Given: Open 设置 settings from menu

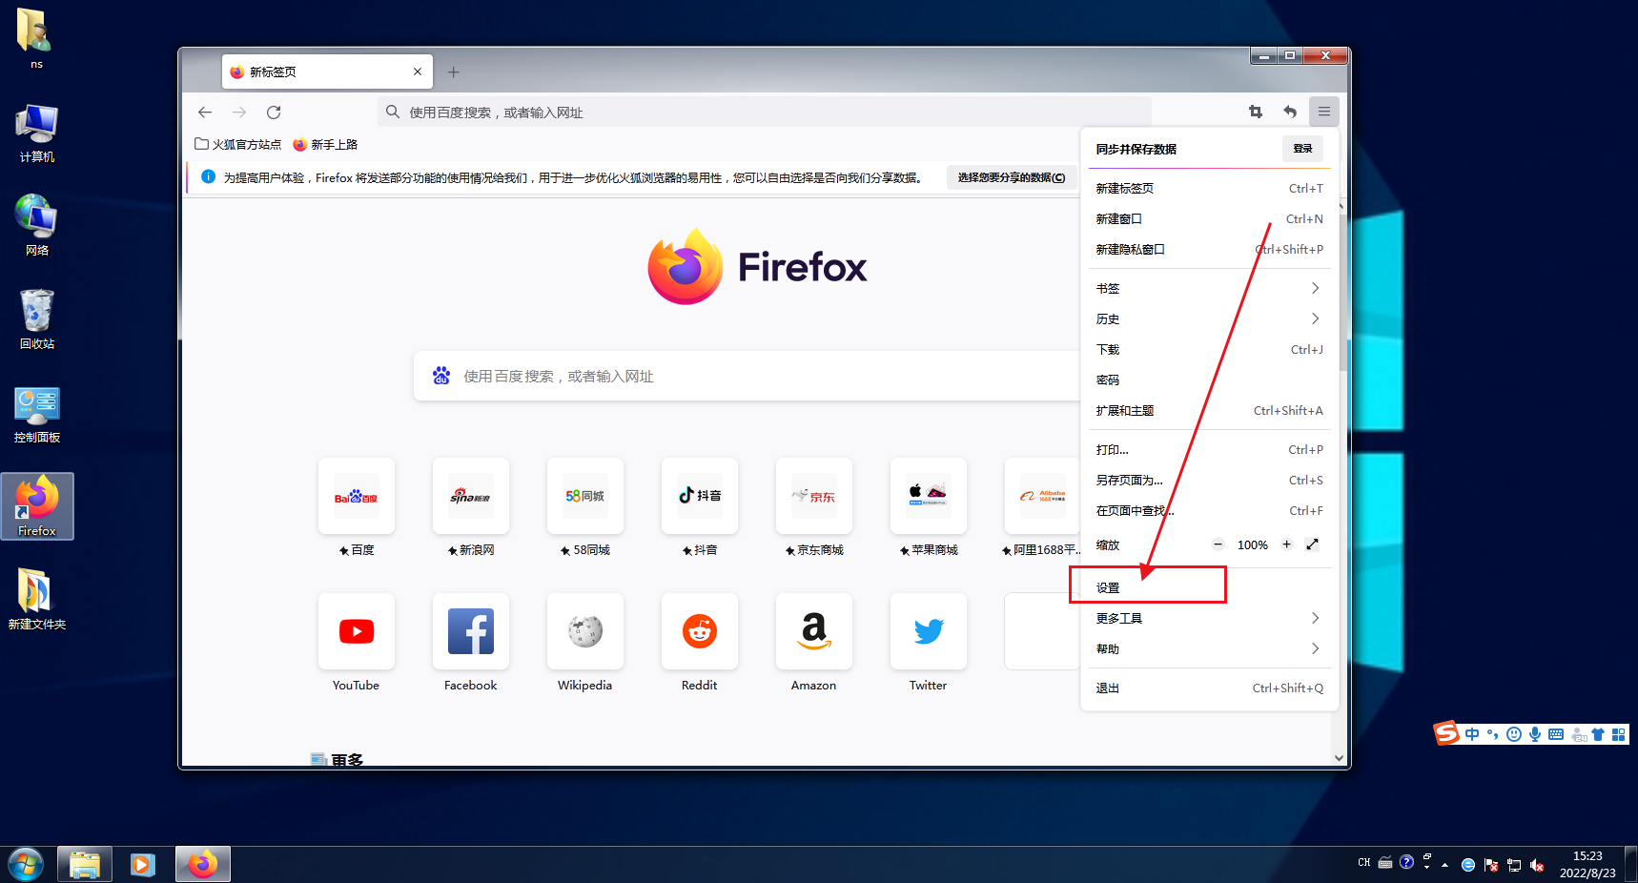Looking at the screenshot, I should (x=1208, y=587).
